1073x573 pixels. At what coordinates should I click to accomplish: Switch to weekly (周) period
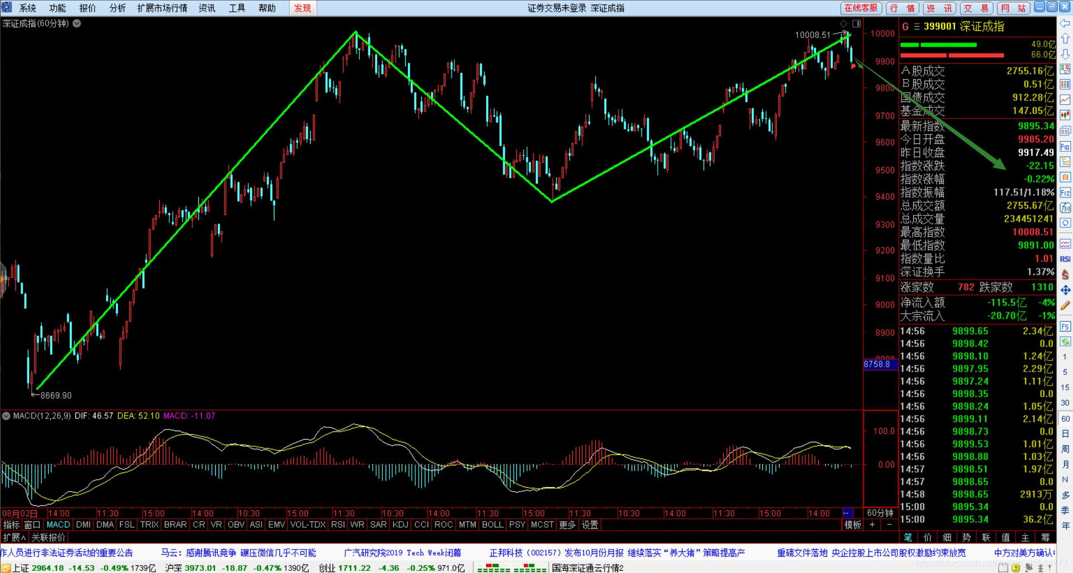pos(1065,449)
